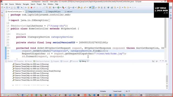Click the Save All toolbar icon
The width and height of the screenshot is (173, 97).
(15, 8)
